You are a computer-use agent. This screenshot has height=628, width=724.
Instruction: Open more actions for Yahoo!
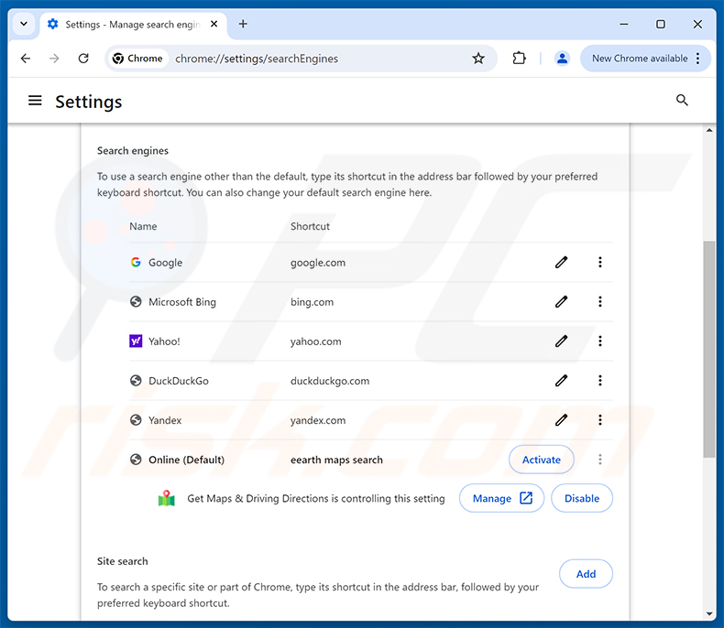599,341
